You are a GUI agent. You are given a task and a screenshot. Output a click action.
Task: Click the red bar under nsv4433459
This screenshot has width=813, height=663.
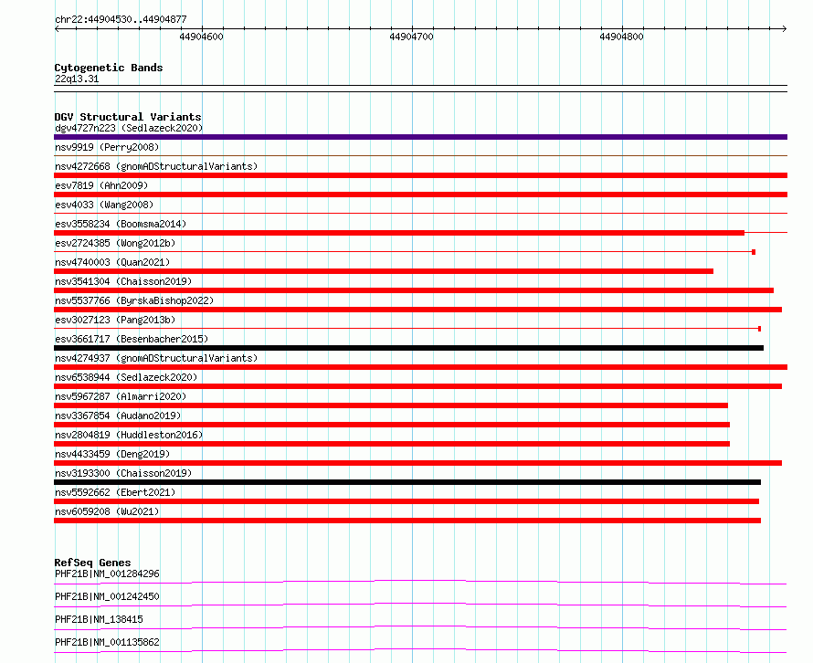(417, 463)
